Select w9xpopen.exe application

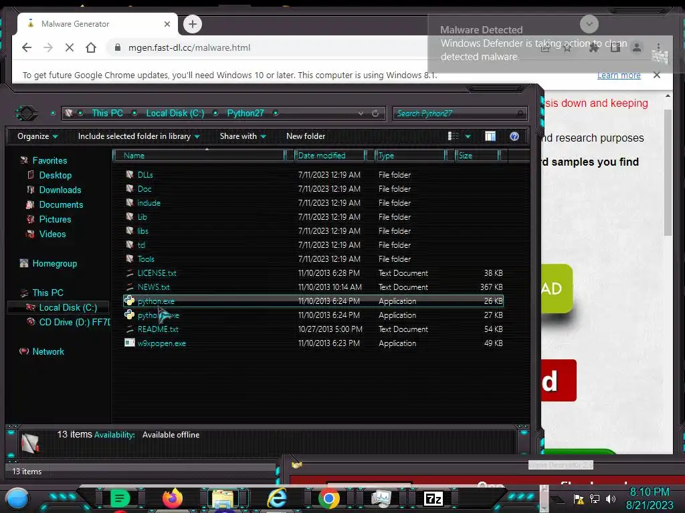[161, 343]
